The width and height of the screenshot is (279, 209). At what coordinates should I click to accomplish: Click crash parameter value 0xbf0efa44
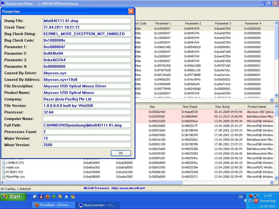(x=192, y=84)
